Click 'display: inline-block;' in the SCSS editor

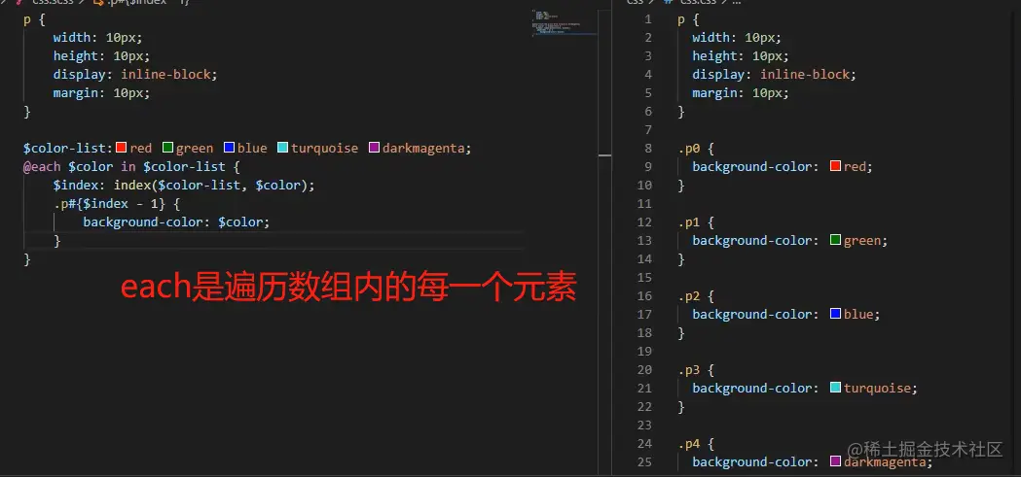tap(134, 74)
